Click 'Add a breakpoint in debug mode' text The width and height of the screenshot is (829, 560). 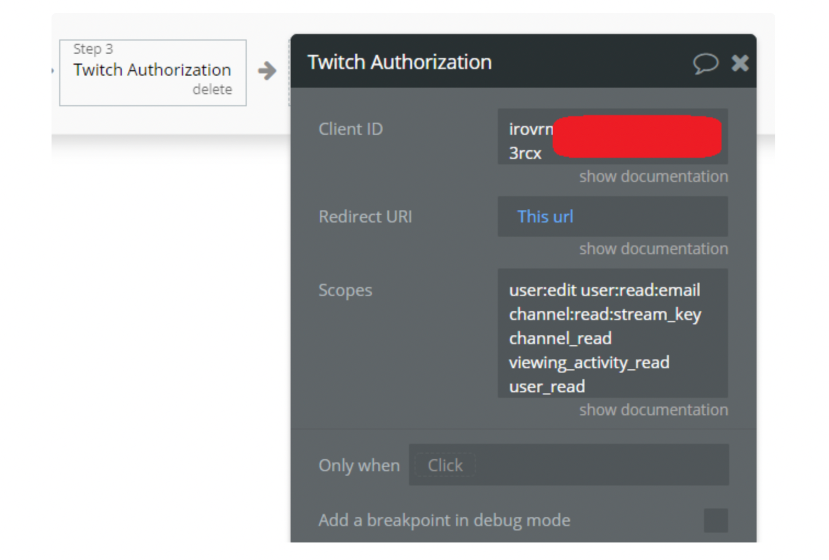pos(445,520)
